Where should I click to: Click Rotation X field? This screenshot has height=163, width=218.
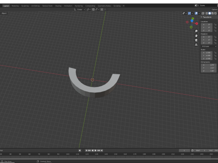pos(207,37)
